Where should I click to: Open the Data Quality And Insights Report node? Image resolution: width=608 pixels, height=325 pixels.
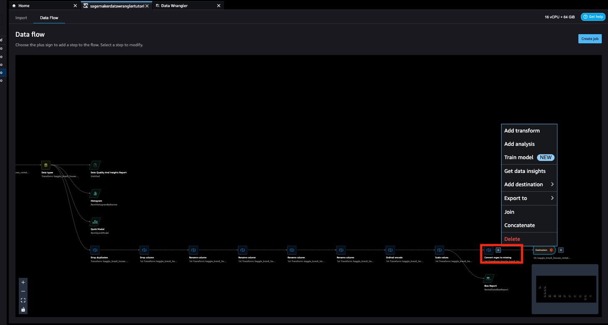95,165
